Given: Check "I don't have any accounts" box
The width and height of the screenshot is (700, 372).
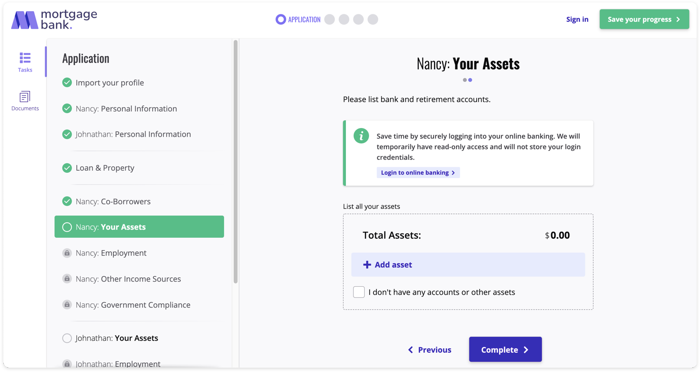Looking at the screenshot, I should pos(359,292).
